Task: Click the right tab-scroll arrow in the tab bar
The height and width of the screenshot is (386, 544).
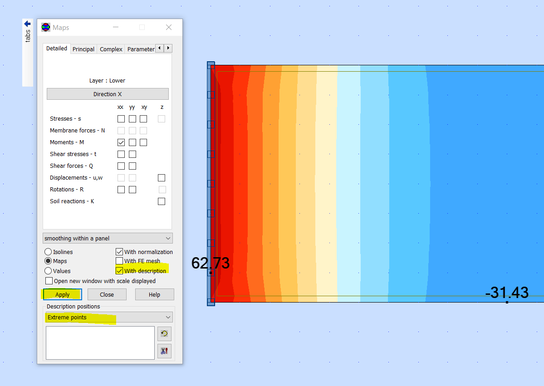Action: [x=168, y=48]
